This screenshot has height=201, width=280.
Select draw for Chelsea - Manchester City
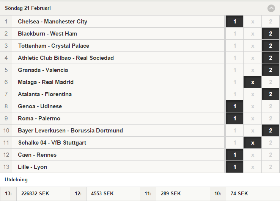click(x=253, y=22)
